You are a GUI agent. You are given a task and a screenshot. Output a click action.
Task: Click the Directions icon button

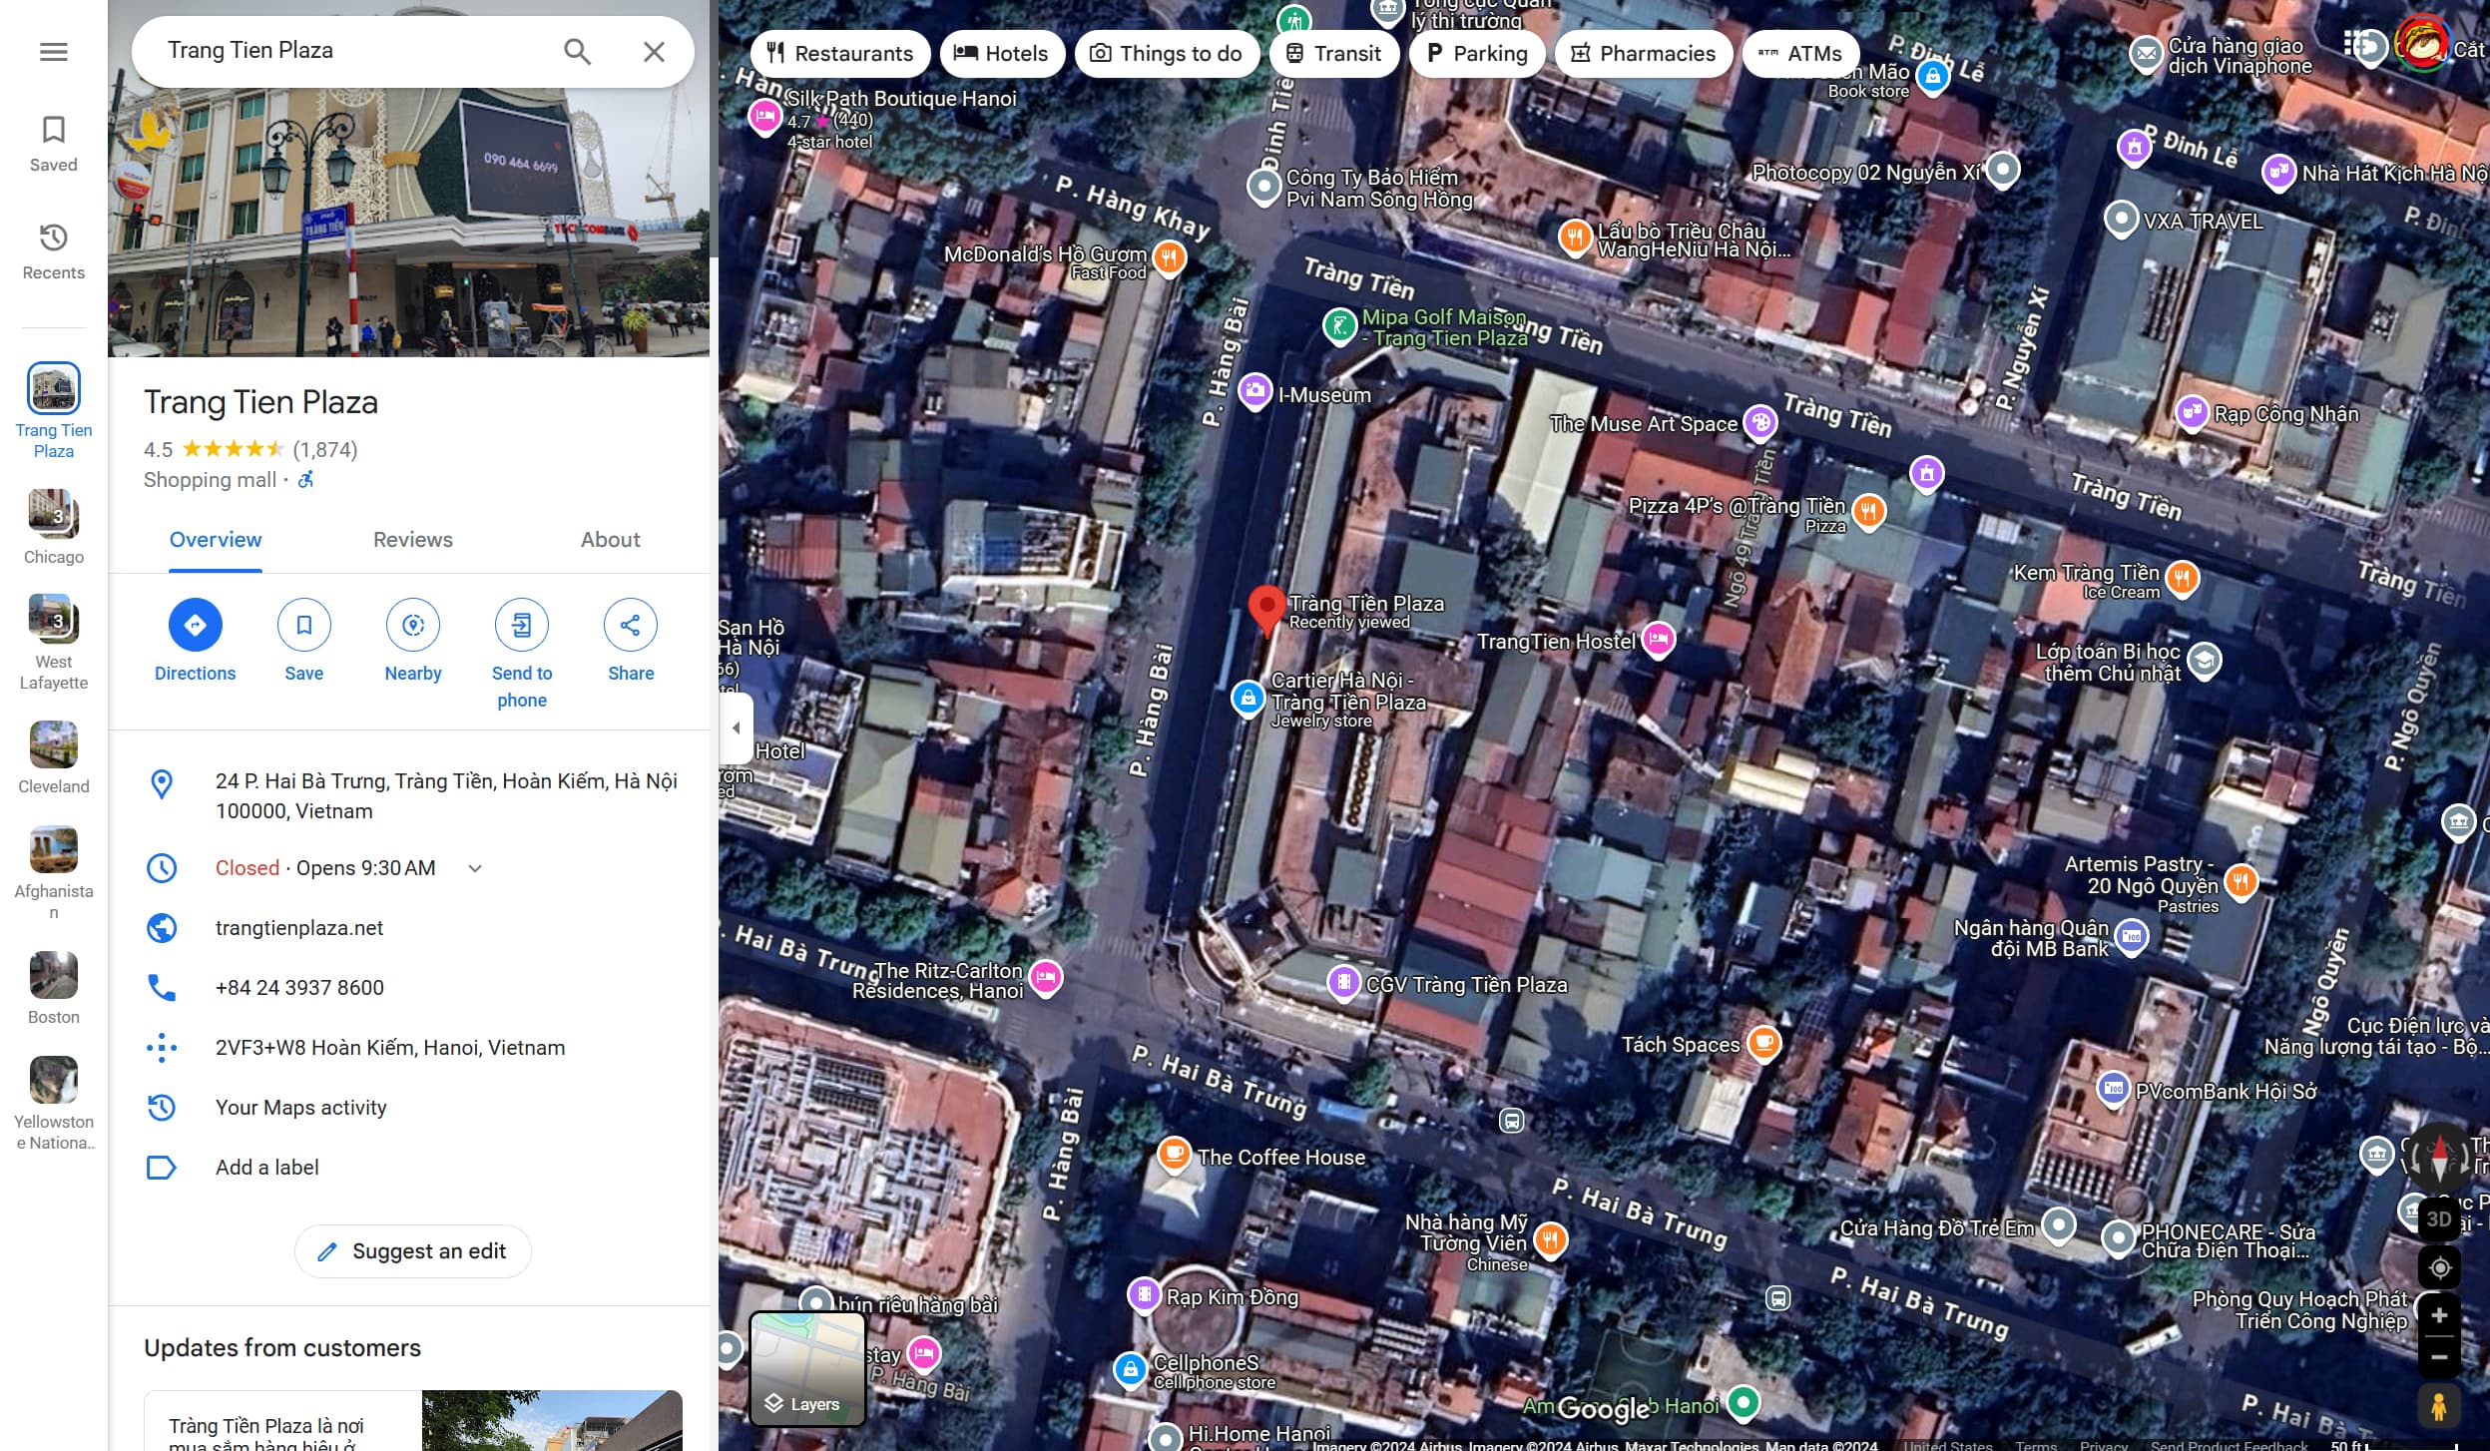tap(195, 626)
